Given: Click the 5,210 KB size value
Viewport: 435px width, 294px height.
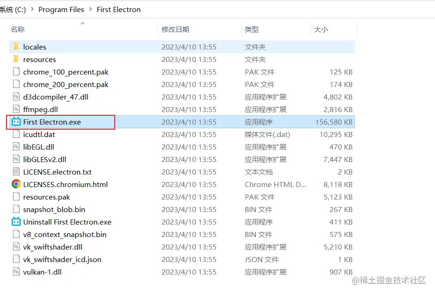Looking at the screenshot, I should click(x=338, y=247).
